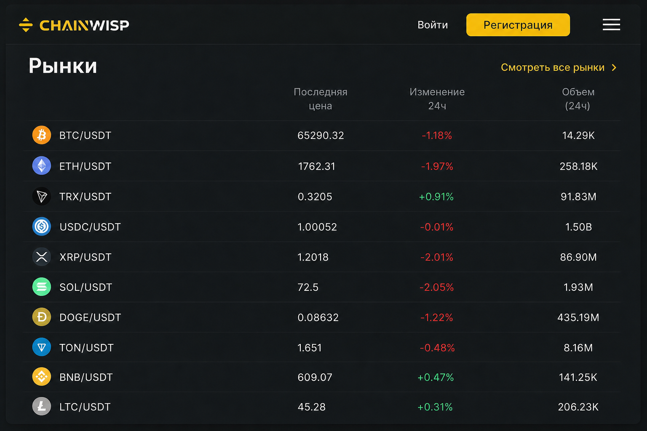
Task: Click the Регистрация button
Action: pos(518,25)
